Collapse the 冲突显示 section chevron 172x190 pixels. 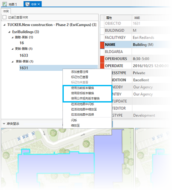point(4,124)
